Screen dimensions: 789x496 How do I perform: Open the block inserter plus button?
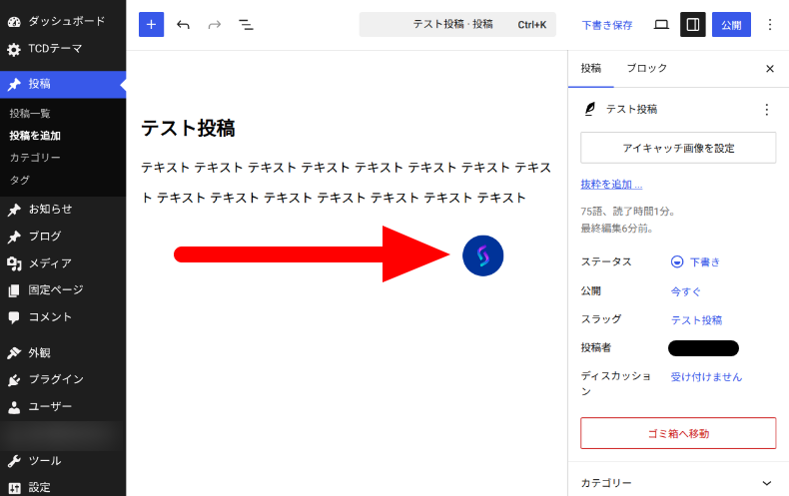(x=151, y=25)
